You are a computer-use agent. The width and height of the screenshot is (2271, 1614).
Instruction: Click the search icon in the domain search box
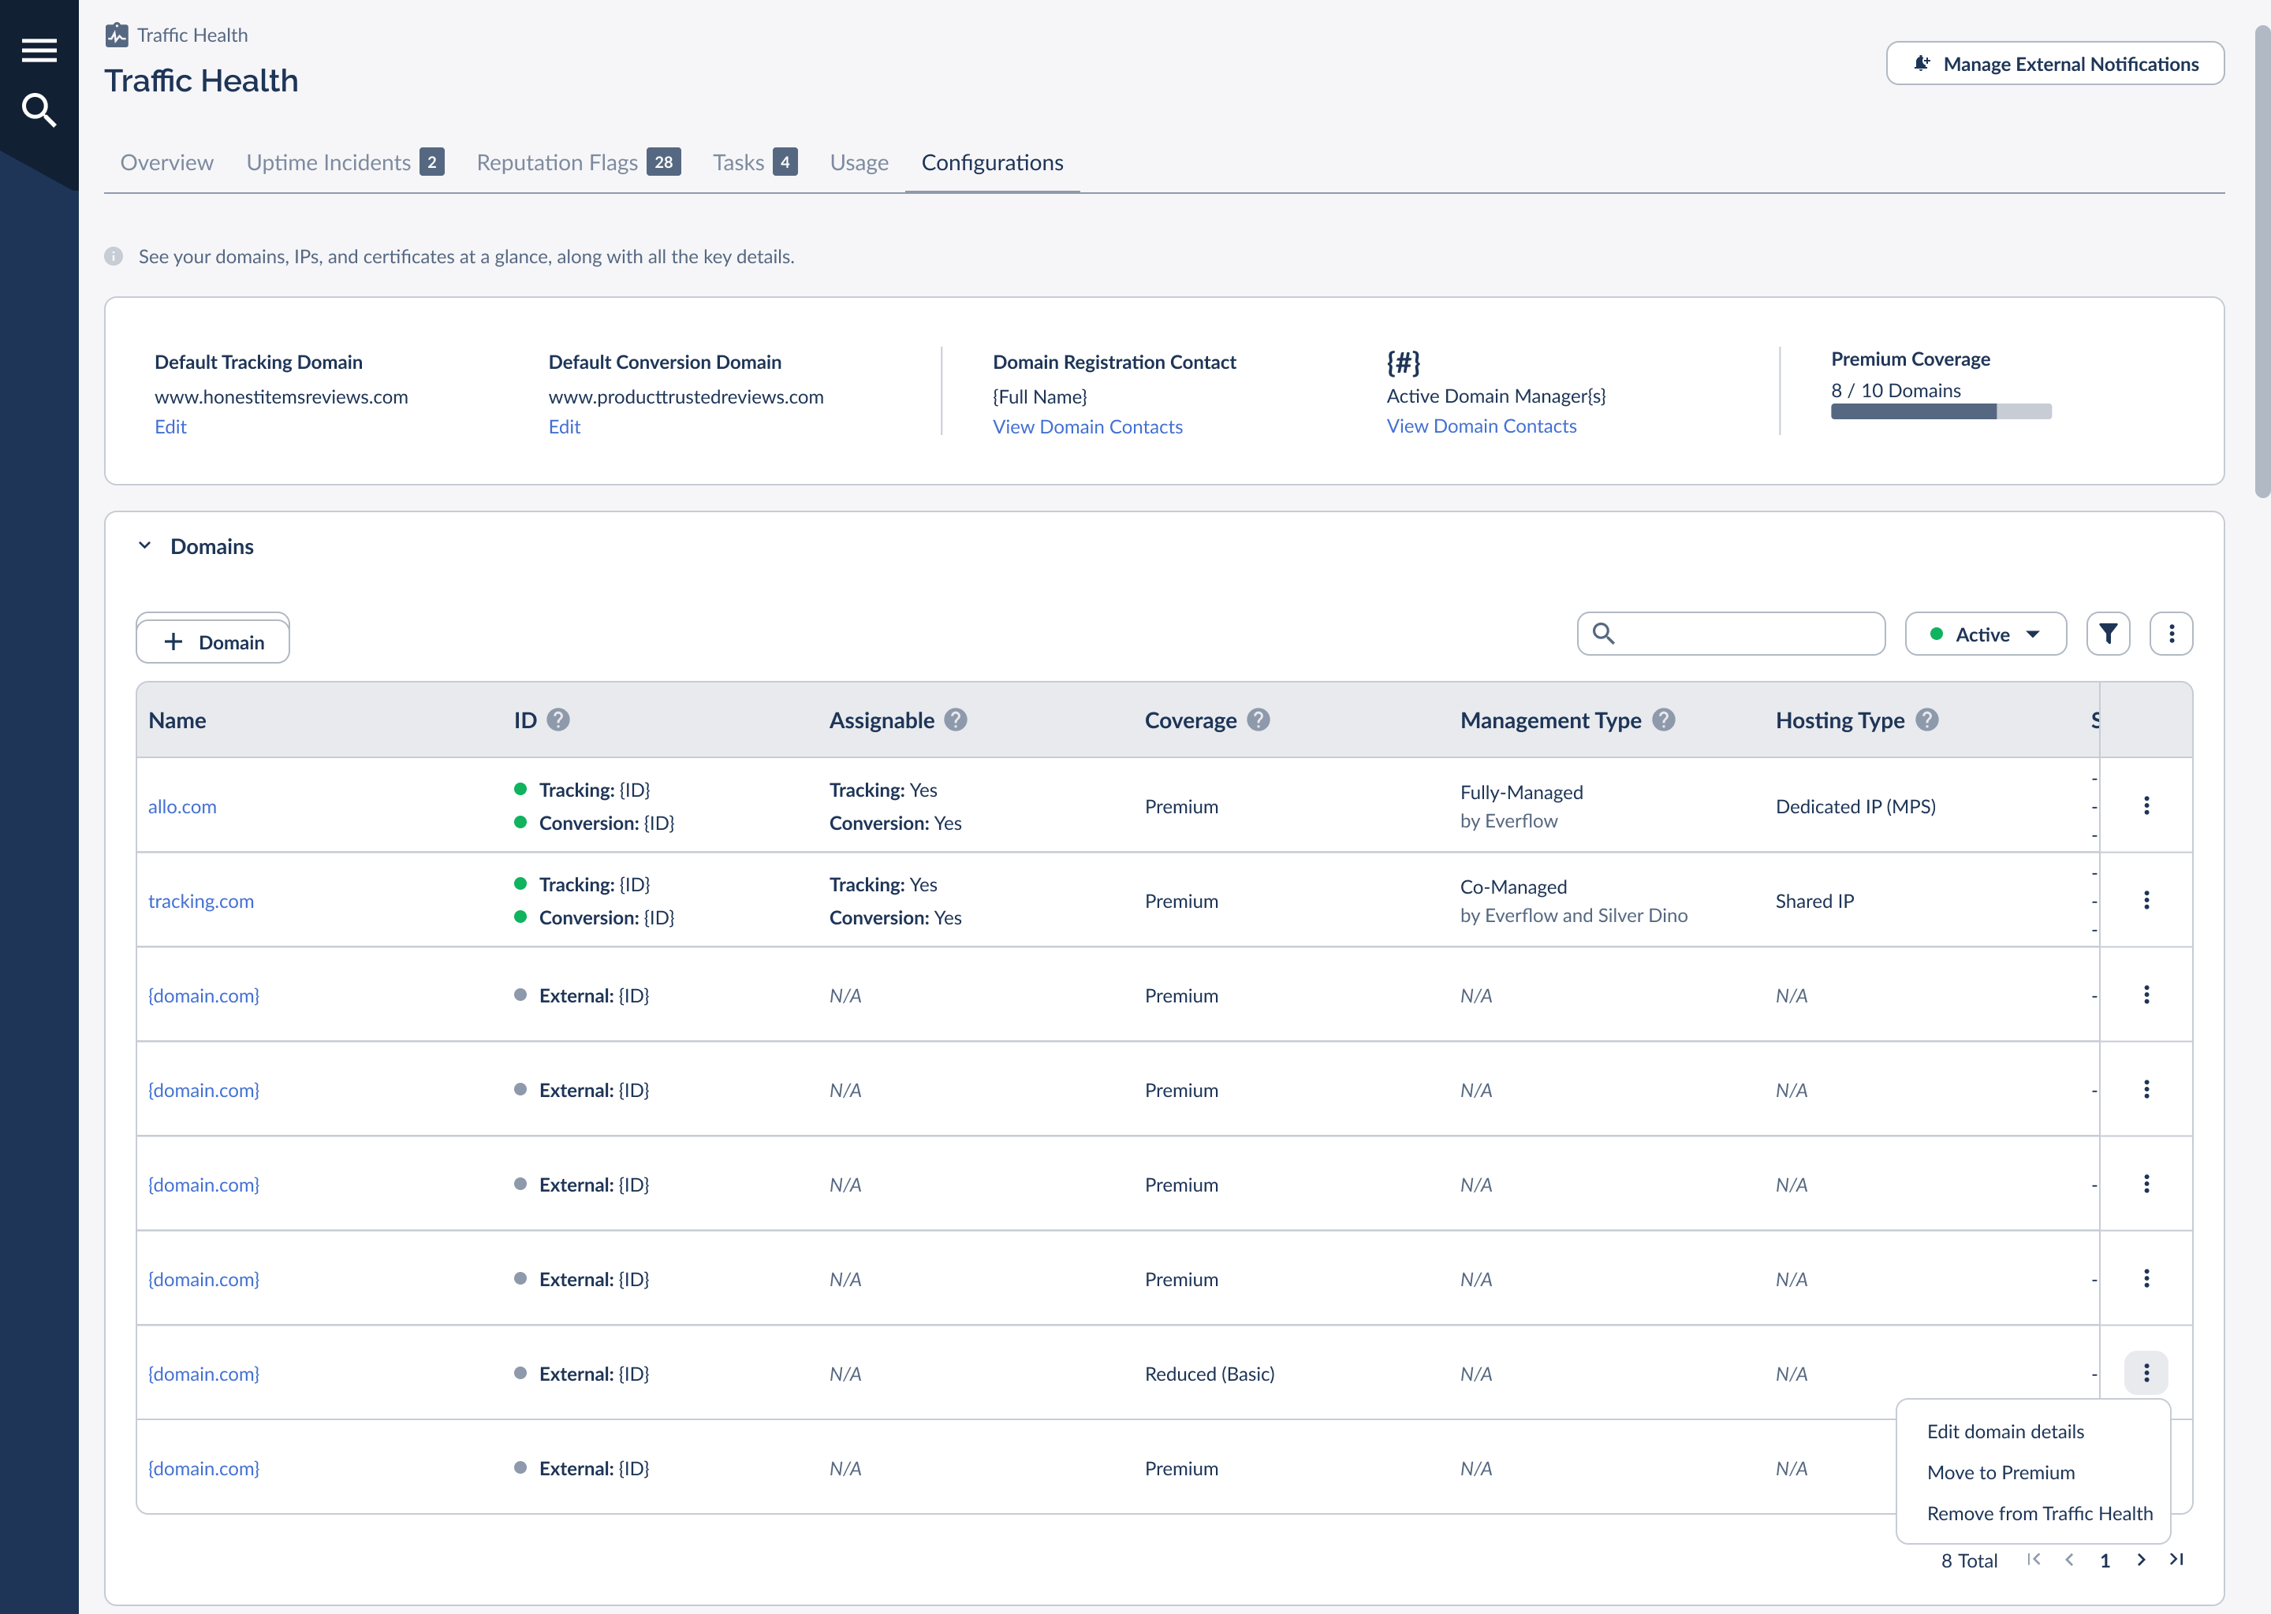click(x=1604, y=633)
